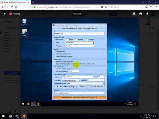Expand the Monday weekday dropdown
159x119 pixels.
coord(94,46)
